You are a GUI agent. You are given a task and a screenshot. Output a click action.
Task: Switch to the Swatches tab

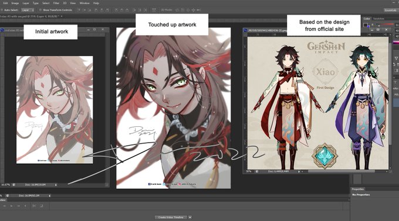(x=378, y=19)
